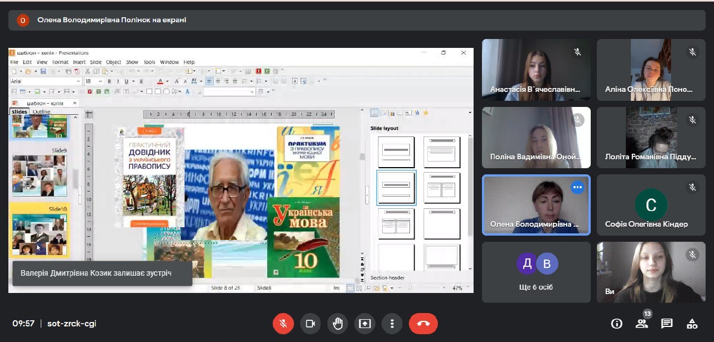This screenshot has width=714, height=342.
Task: Open the Format menu in Presentations
Action: click(60, 62)
